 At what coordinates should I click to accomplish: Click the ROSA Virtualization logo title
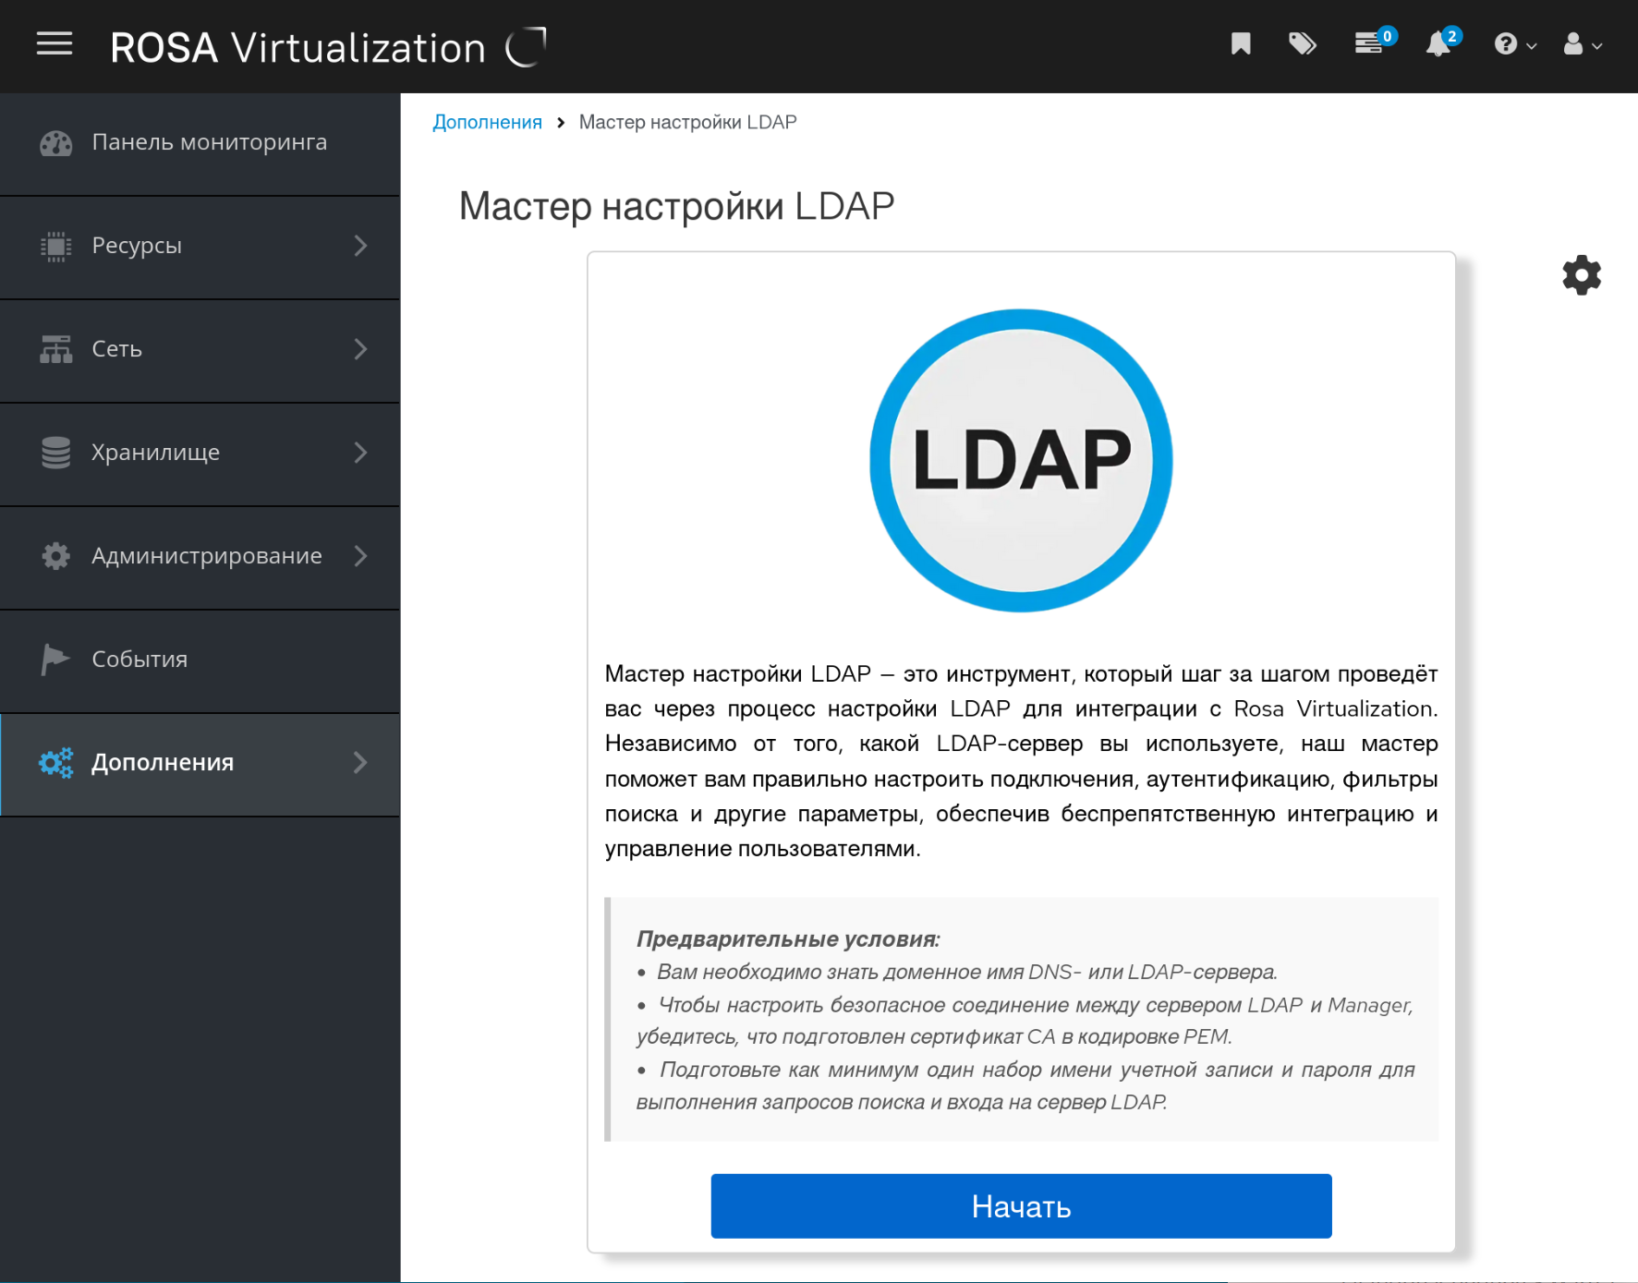(x=297, y=47)
